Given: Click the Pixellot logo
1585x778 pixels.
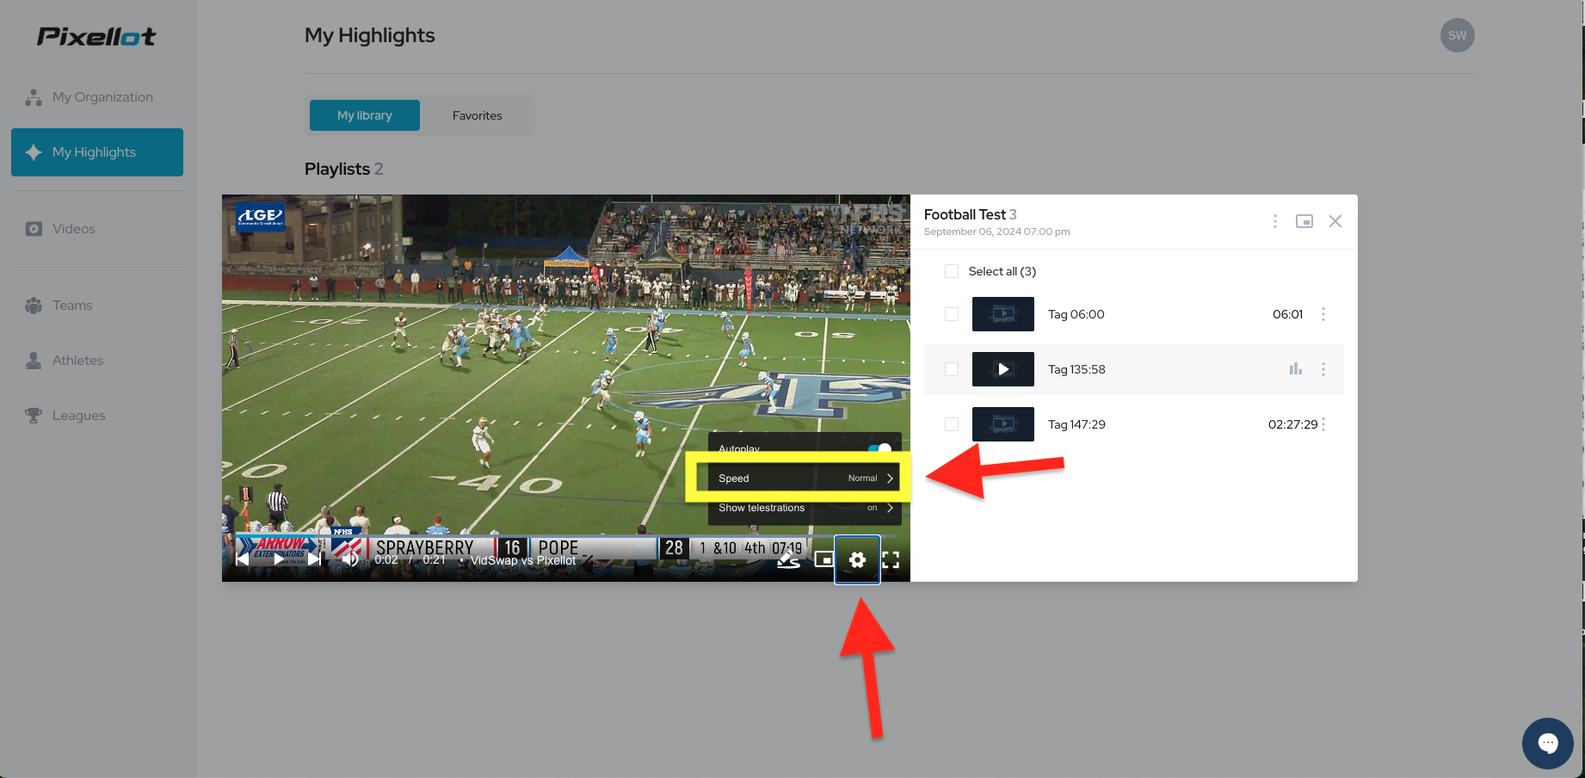Looking at the screenshot, I should (x=96, y=36).
